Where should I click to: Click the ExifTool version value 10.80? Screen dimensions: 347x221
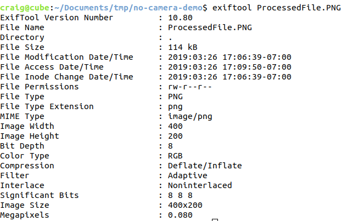[180, 18]
